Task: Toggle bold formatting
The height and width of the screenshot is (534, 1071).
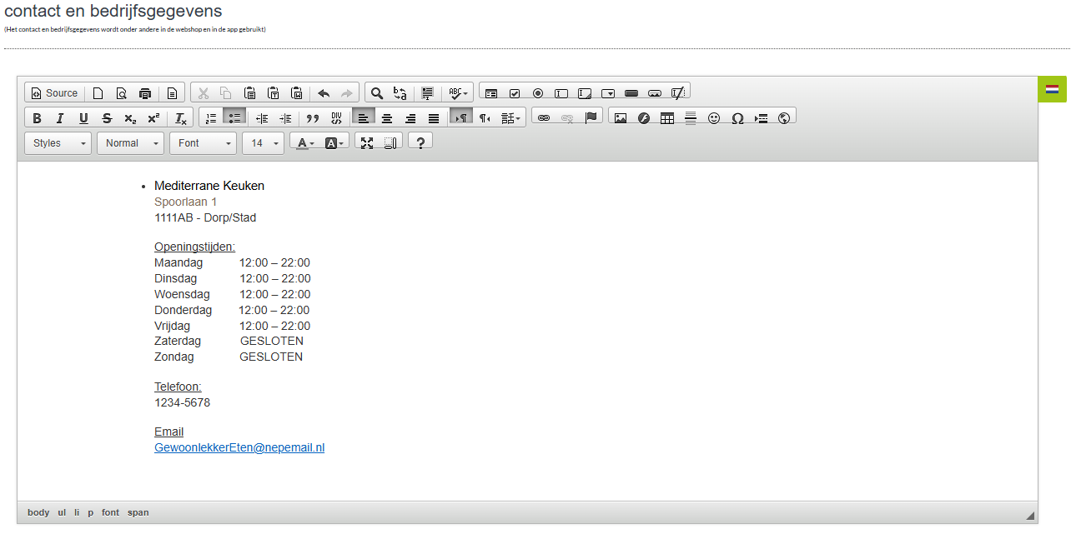Action: 37,118
